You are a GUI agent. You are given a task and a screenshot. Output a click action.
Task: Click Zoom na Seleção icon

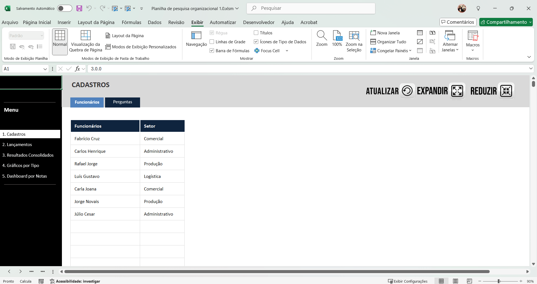tap(354, 36)
